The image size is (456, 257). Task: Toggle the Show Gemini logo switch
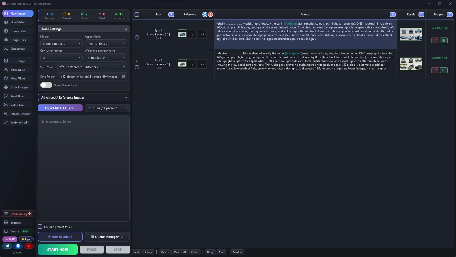[46, 85]
